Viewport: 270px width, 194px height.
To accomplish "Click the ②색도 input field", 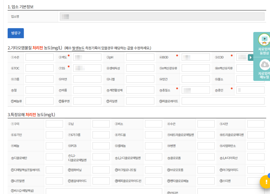I will [x=87, y=57].
